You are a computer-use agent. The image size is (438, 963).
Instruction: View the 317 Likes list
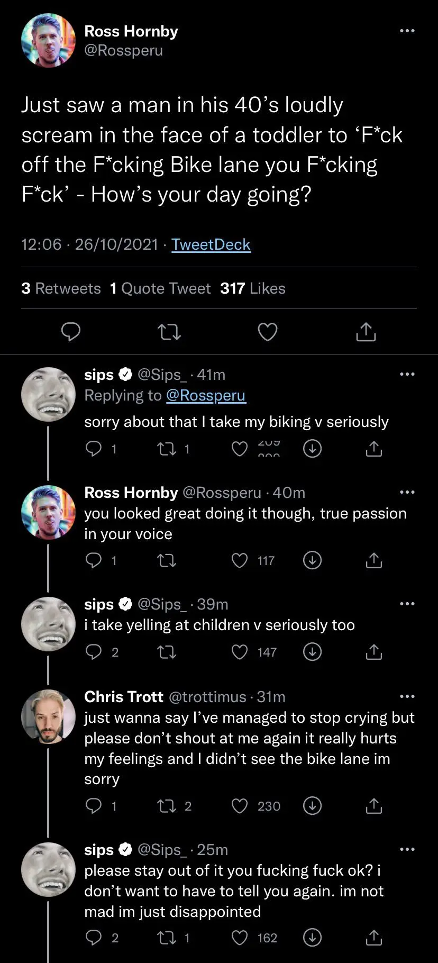pos(253,288)
